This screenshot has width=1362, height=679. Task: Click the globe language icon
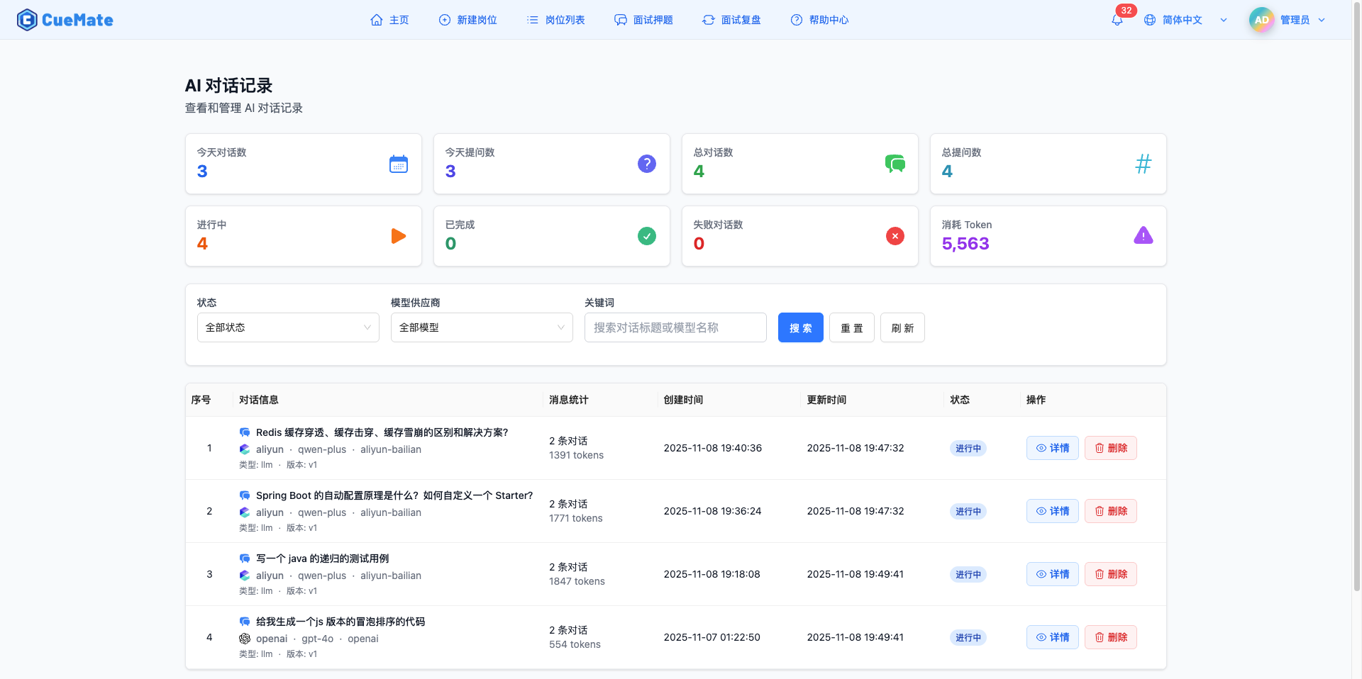[x=1149, y=20]
